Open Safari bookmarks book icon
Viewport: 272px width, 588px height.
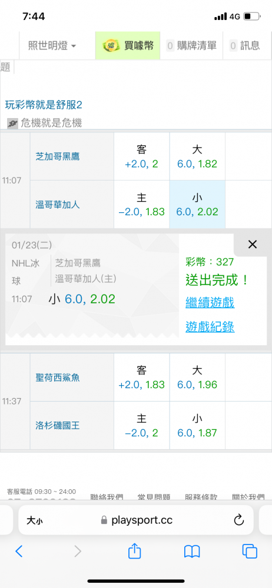pos(192,552)
